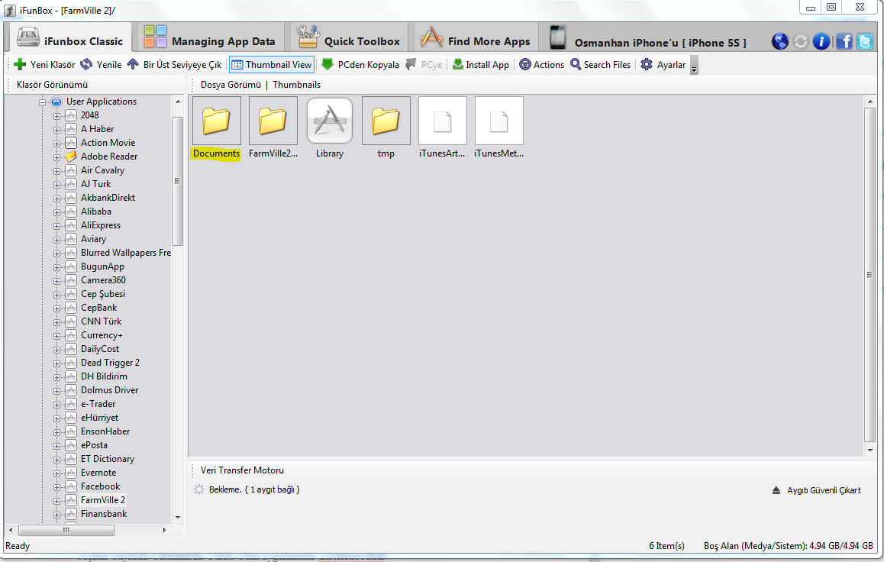Click the green plus Yeni Klasör icon
This screenshot has height=562, width=884.
(20, 65)
